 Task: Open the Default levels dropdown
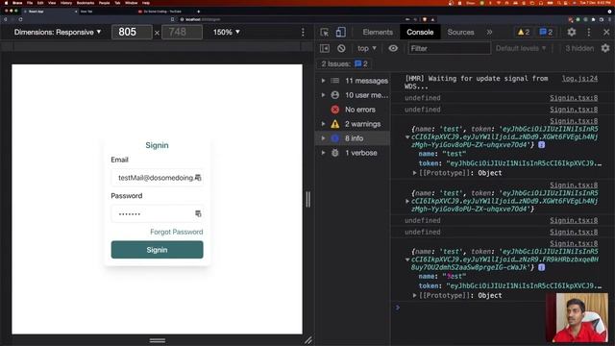(x=521, y=48)
